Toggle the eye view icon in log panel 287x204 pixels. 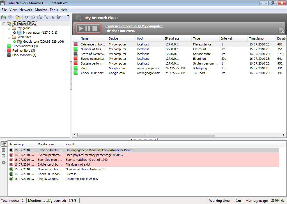point(4,144)
